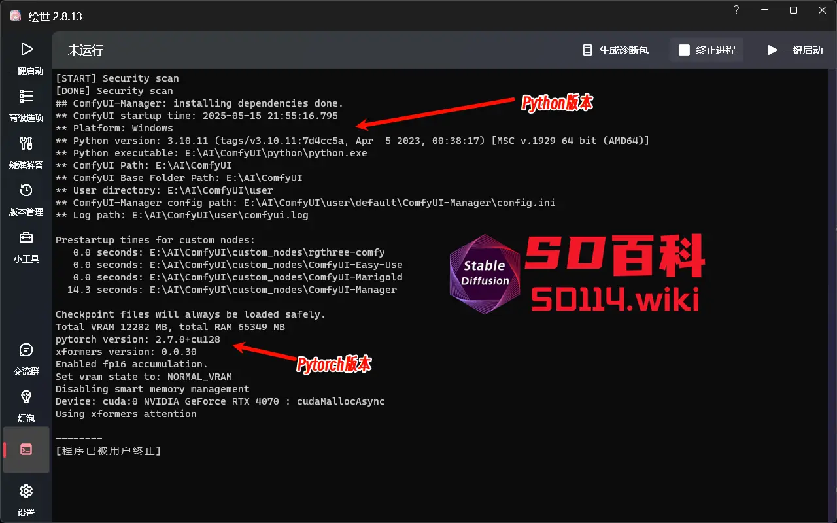
Task: Click the 'Log path' comfyui.log line
Action: [x=182, y=215]
